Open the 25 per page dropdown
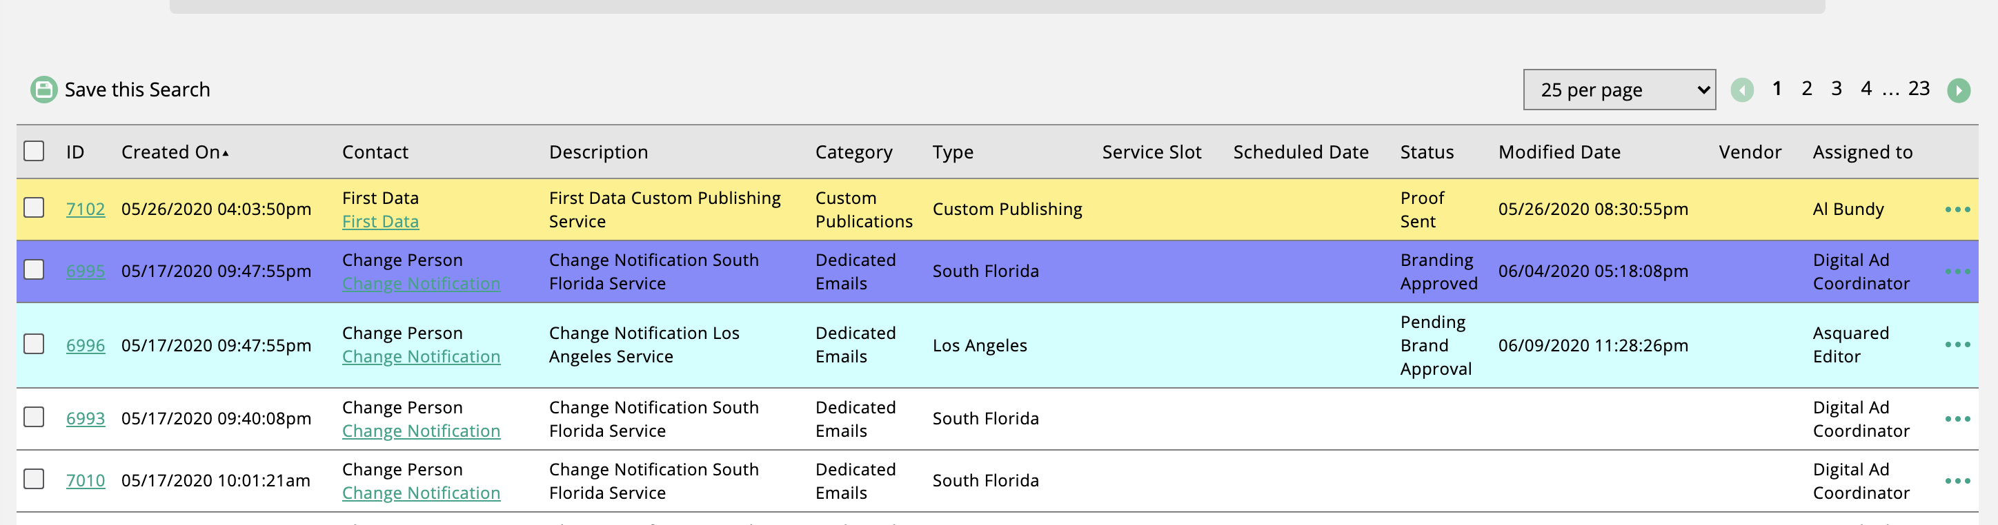This screenshot has width=1998, height=525. point(1619,90)
